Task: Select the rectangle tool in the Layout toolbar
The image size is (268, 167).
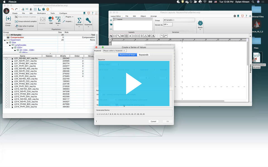Action: (x=115, y=36)
